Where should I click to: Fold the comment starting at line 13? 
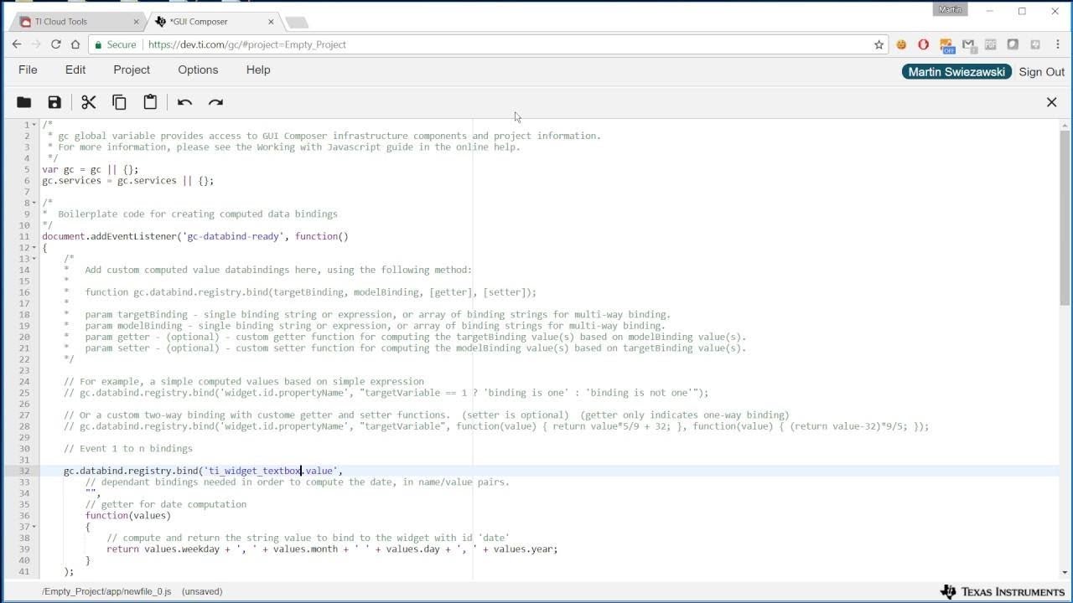pos(34,259)
